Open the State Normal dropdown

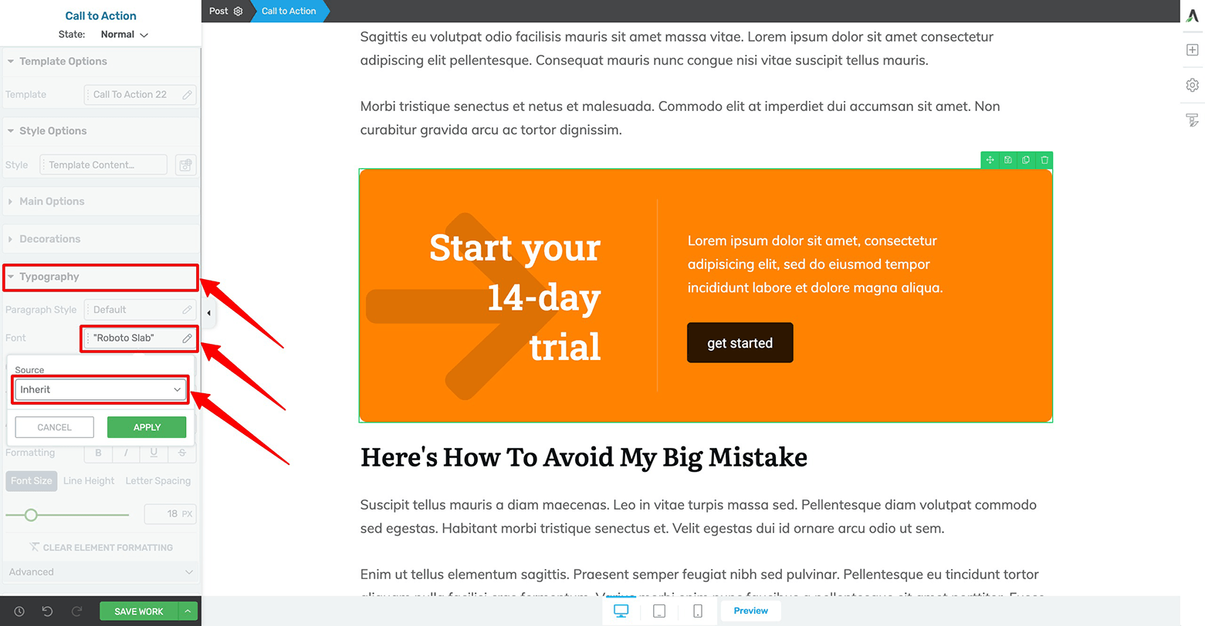124,35
